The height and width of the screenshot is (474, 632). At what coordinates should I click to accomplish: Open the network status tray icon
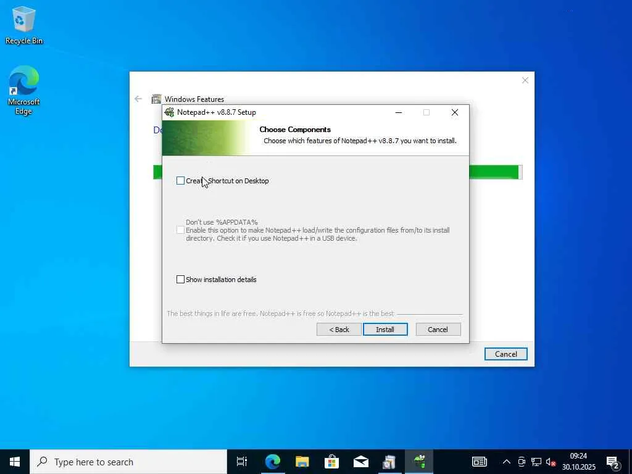click(536, 462)
